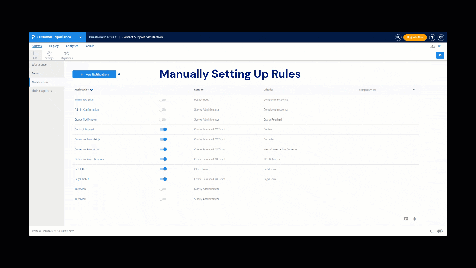Open the Detractor Rule - Low notification
This screenshot has width=476, height=268.
click(87, 149)
